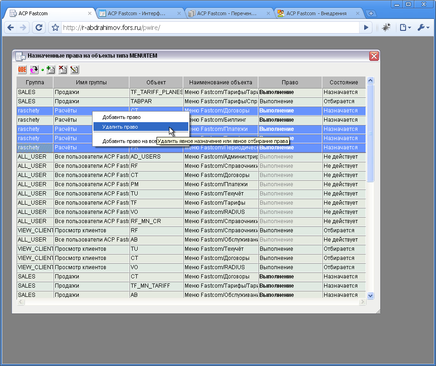Click RF_MN_CR object cell
436x366 pixels.
pos(156,221)
